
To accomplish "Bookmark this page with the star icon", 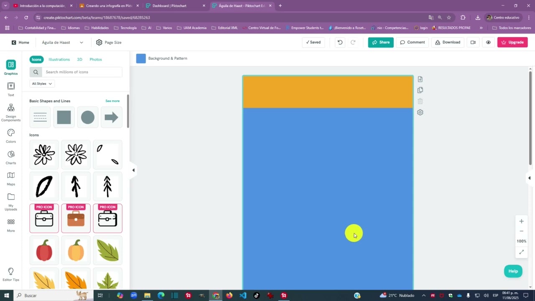I will tap(449, 18).
